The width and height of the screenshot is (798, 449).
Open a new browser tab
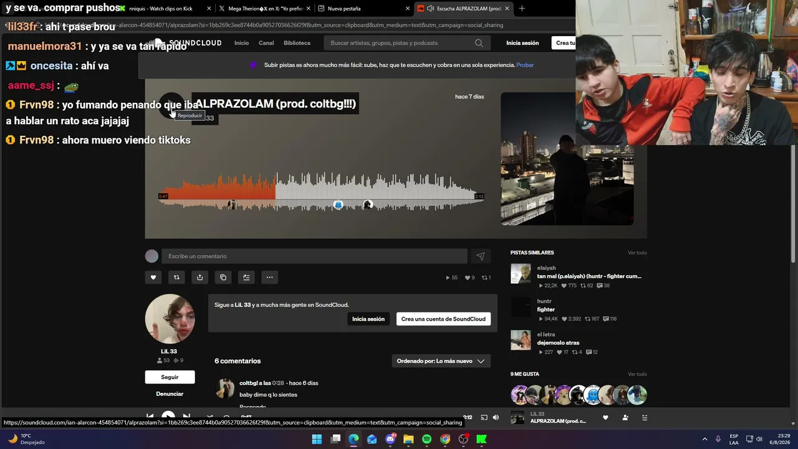coord(522,9)
